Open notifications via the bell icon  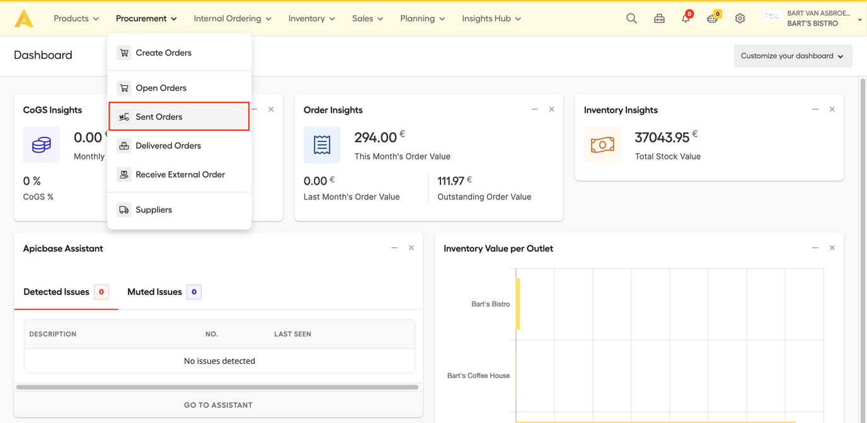[685, 18]
